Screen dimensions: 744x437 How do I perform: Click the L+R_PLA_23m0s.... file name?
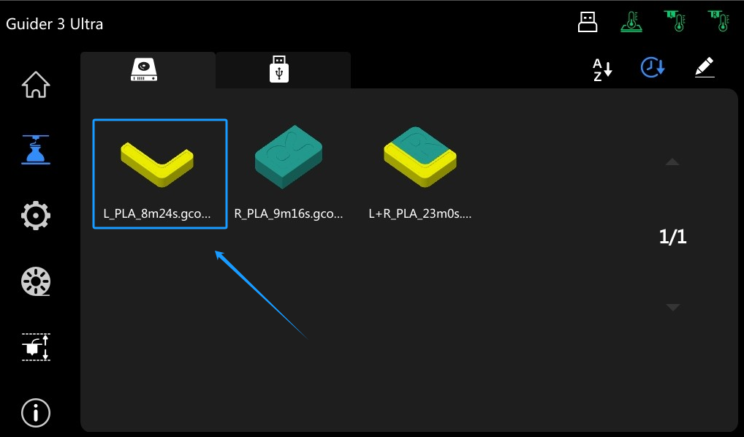(x=420, y=214)
